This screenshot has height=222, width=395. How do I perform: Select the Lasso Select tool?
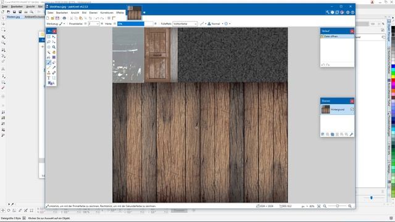tap(49, 42)
